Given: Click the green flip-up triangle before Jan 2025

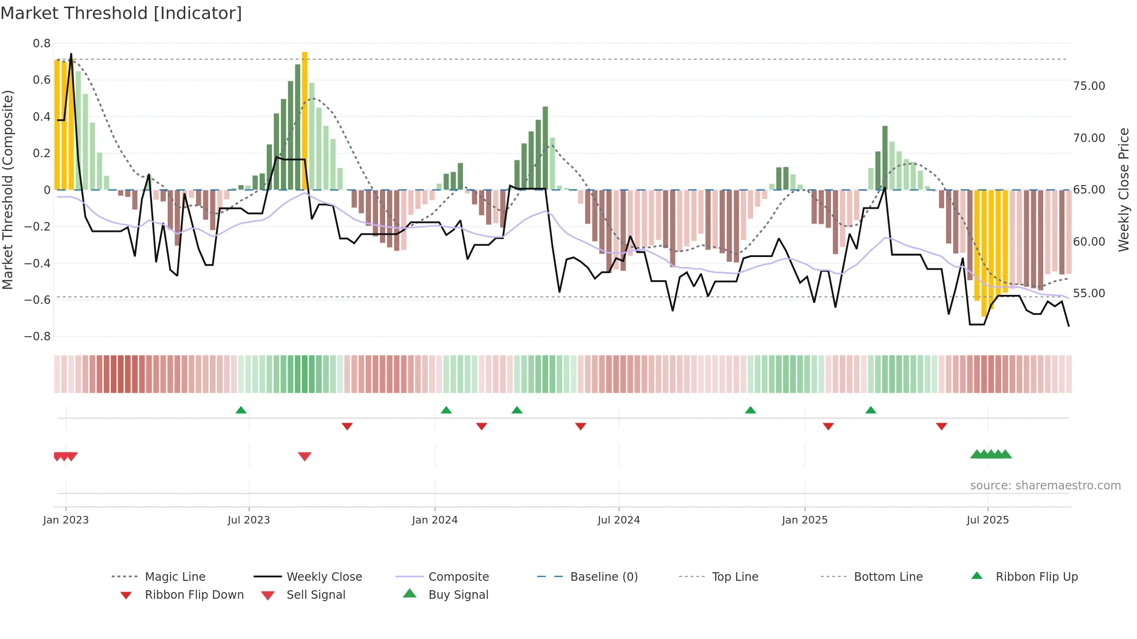Looking at the screenshot, I should [x=750, y=410].
